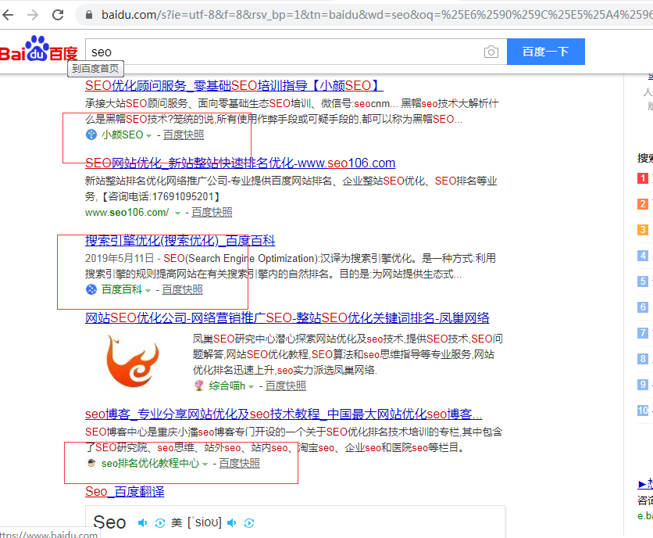This screenshot has width=653, height=538.
Task: Open 百度快照 for the 百度百科 result
Action: click(x=182, y=289)
